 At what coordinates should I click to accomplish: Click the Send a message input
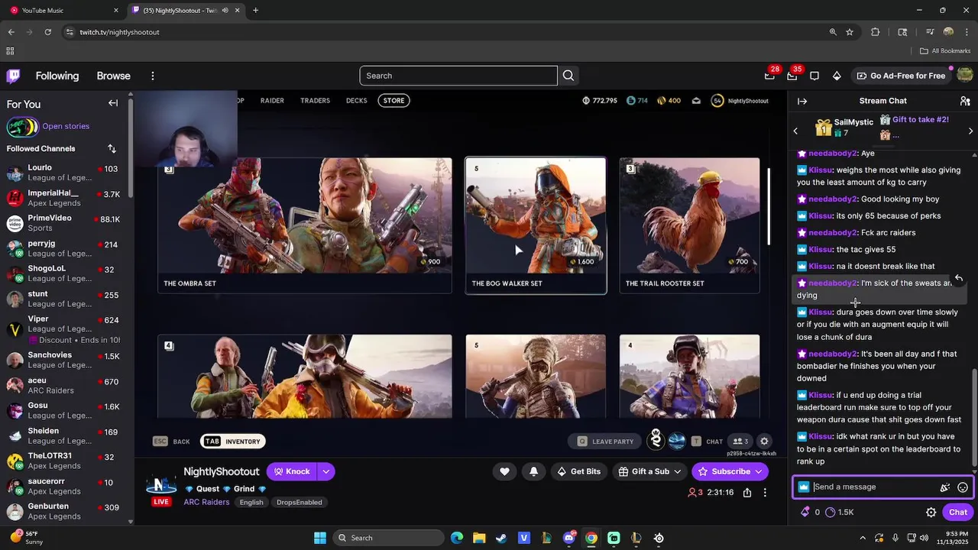coord(874,487)
